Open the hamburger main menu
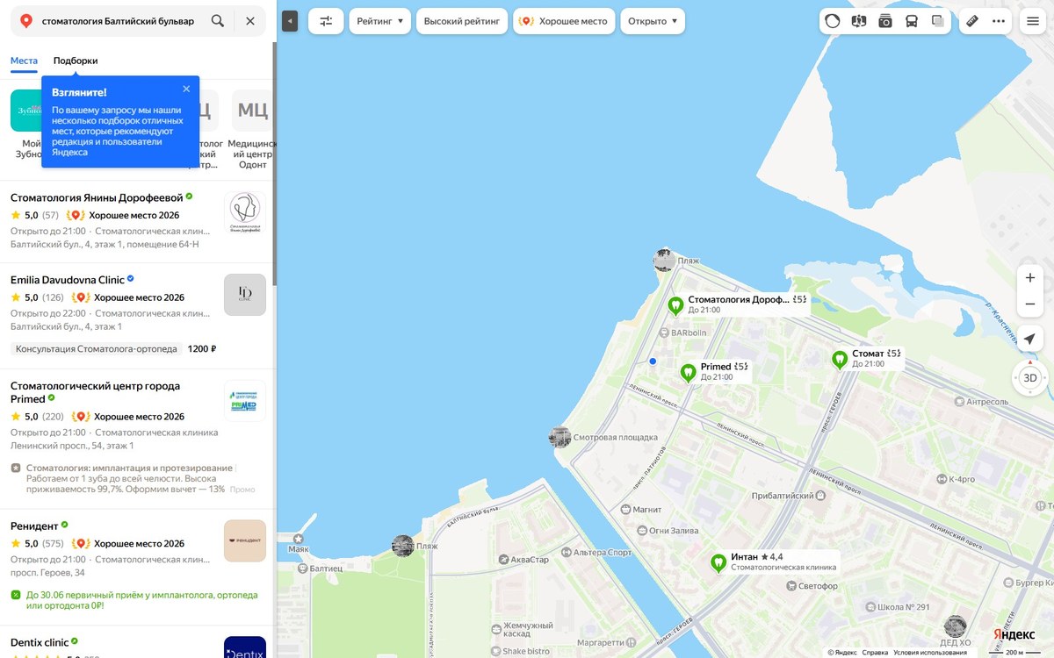The height and width of the screenshot is (658, 1054). tap(1033, 21)
